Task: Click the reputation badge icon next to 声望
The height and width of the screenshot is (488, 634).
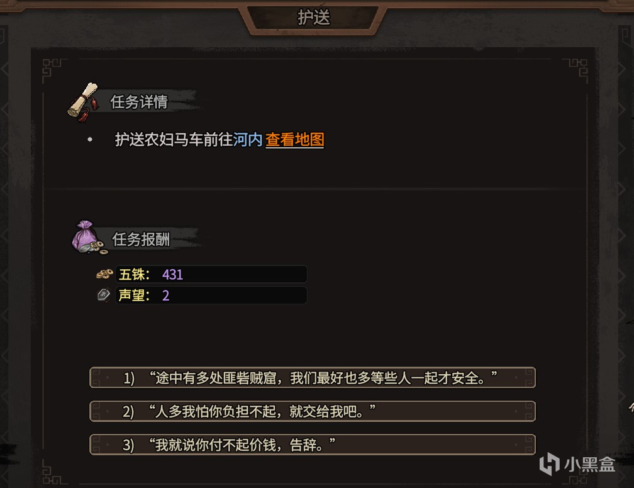Action: click(x=104, y=295)
